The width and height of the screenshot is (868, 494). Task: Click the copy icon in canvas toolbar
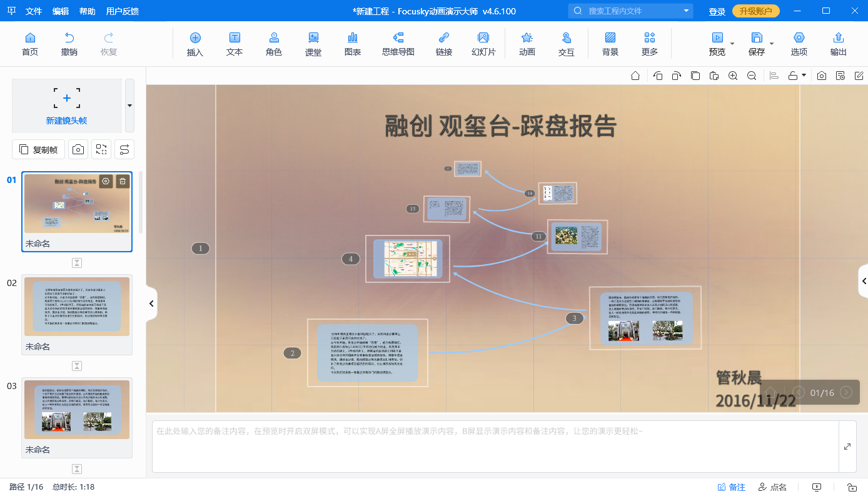pyautogui.click(x=695, y=76)
